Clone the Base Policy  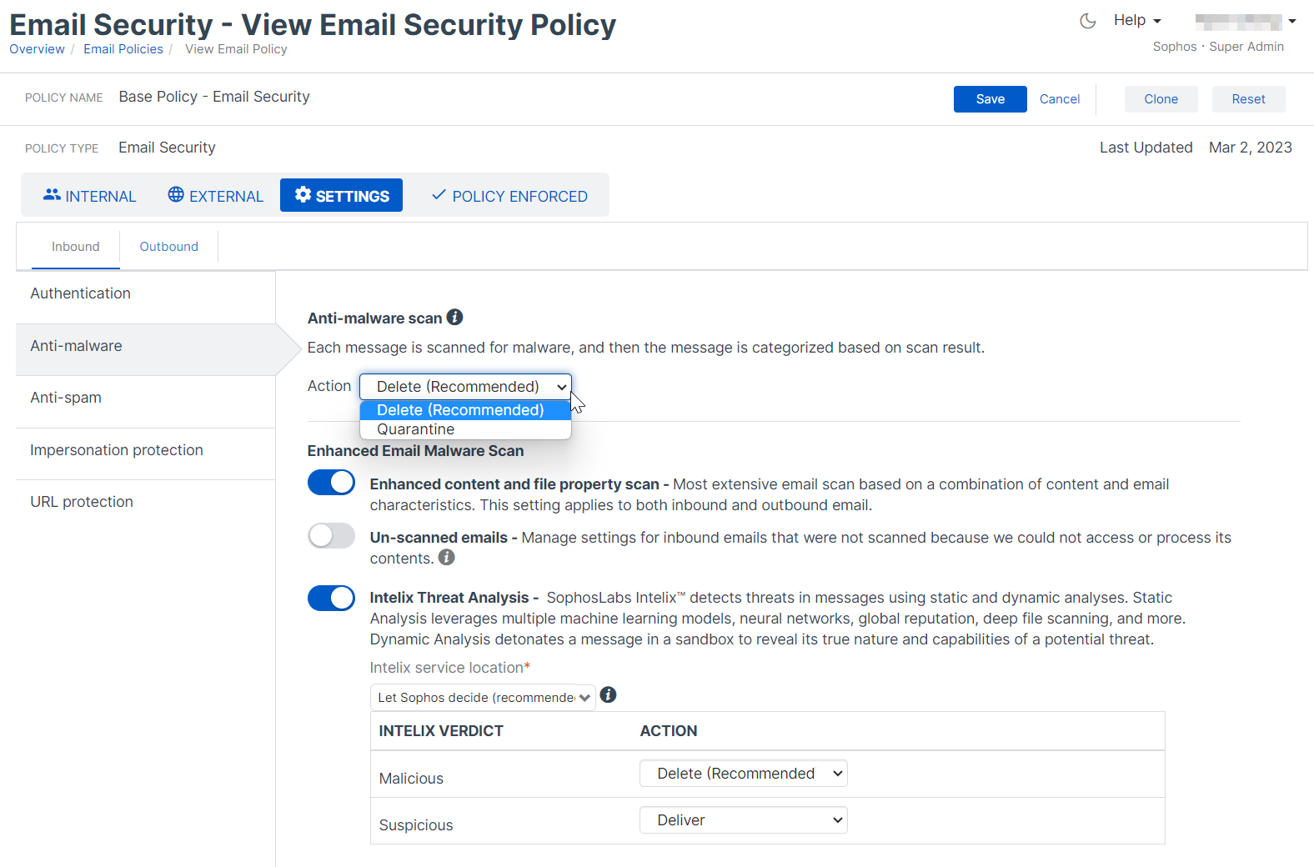tap(1161, 99)
